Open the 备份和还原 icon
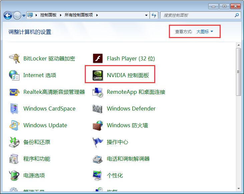244x194 pixels. (x=14, y=142)
